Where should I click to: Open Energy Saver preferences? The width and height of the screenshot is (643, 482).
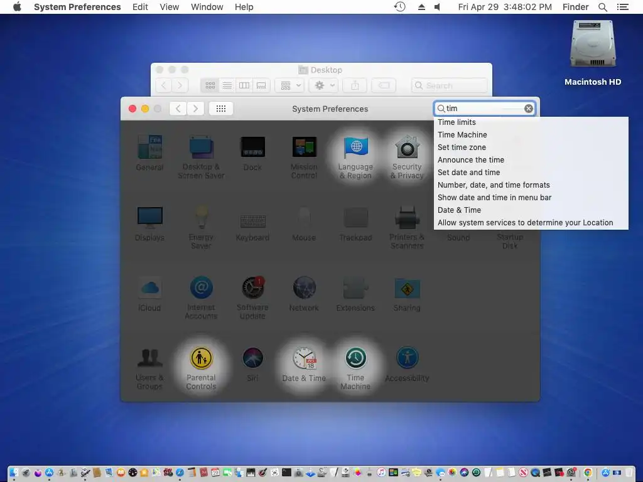tap(201, 227)
